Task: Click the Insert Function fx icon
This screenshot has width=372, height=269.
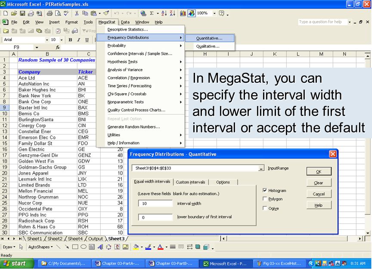Action: [x=58, y=47]
